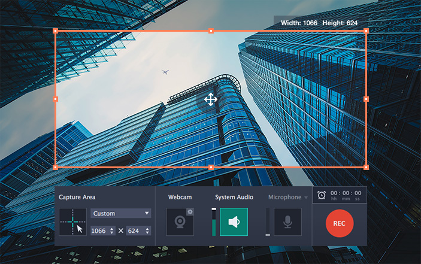
Task: Click the bottom-right corner frame handle
Action: coord(367,168)
